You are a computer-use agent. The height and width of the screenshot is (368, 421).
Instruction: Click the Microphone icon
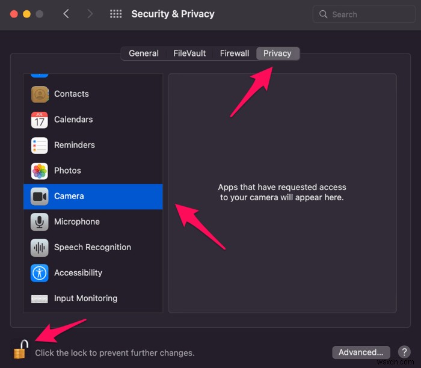coord(40,222)
